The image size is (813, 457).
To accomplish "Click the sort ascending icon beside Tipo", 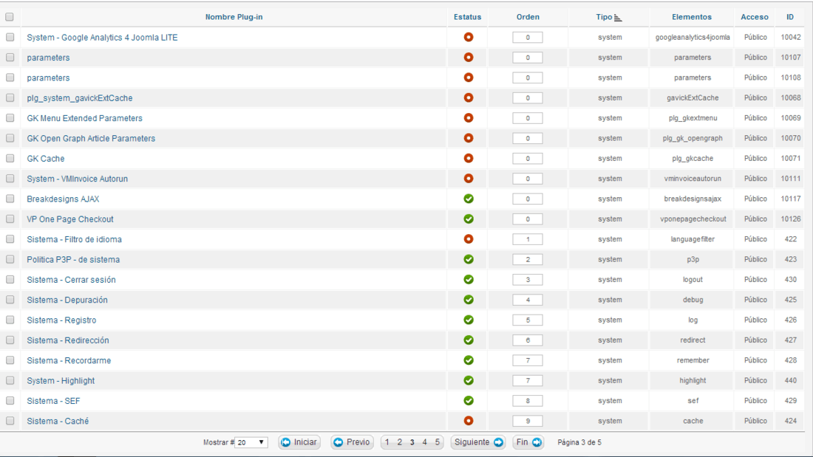I will pos(618,18).
